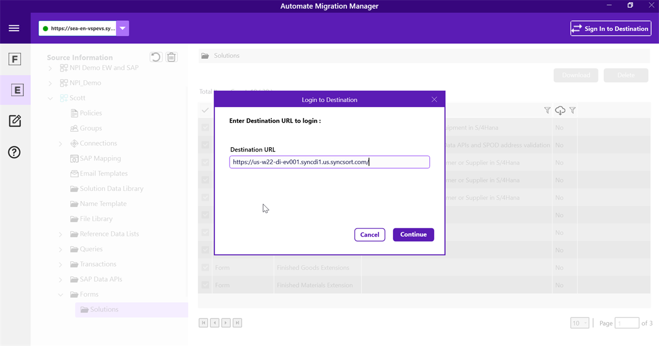Toggle checkbox of the second table row

205,145
